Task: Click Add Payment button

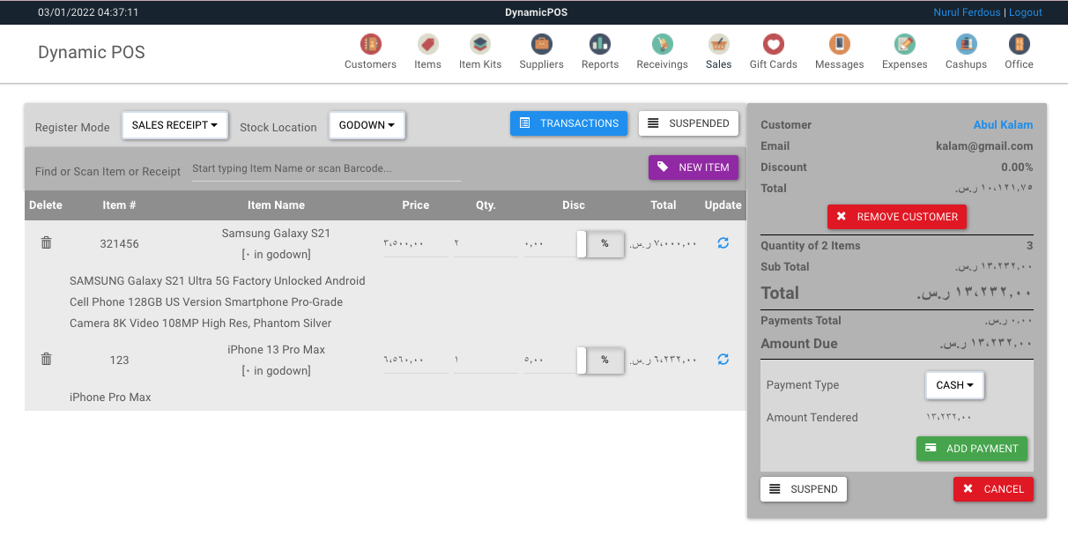Action: (971, 449)
